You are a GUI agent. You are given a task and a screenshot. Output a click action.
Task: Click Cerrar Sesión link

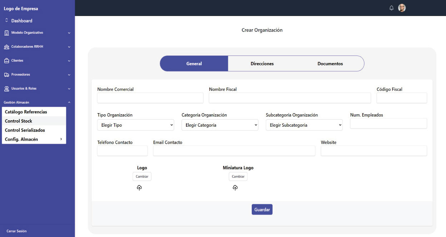tap(16, 231)
